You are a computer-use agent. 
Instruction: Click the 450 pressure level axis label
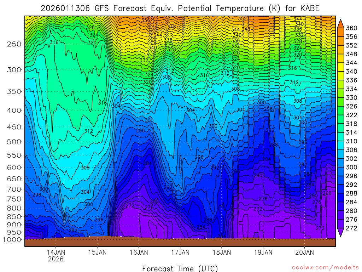[14, 127]
